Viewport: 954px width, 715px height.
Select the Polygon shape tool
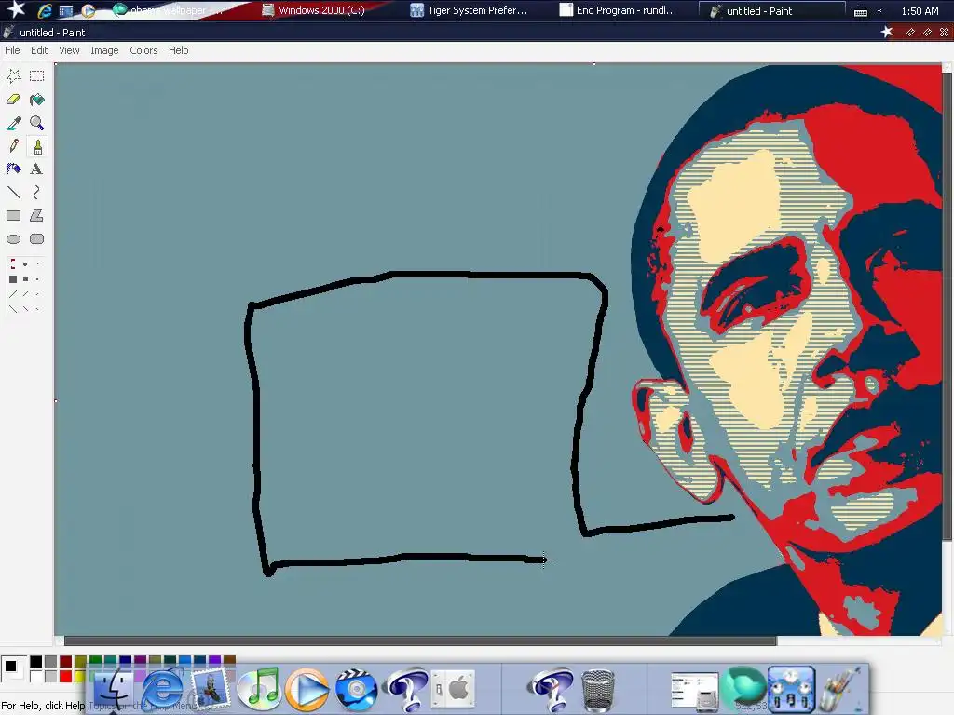37,215
